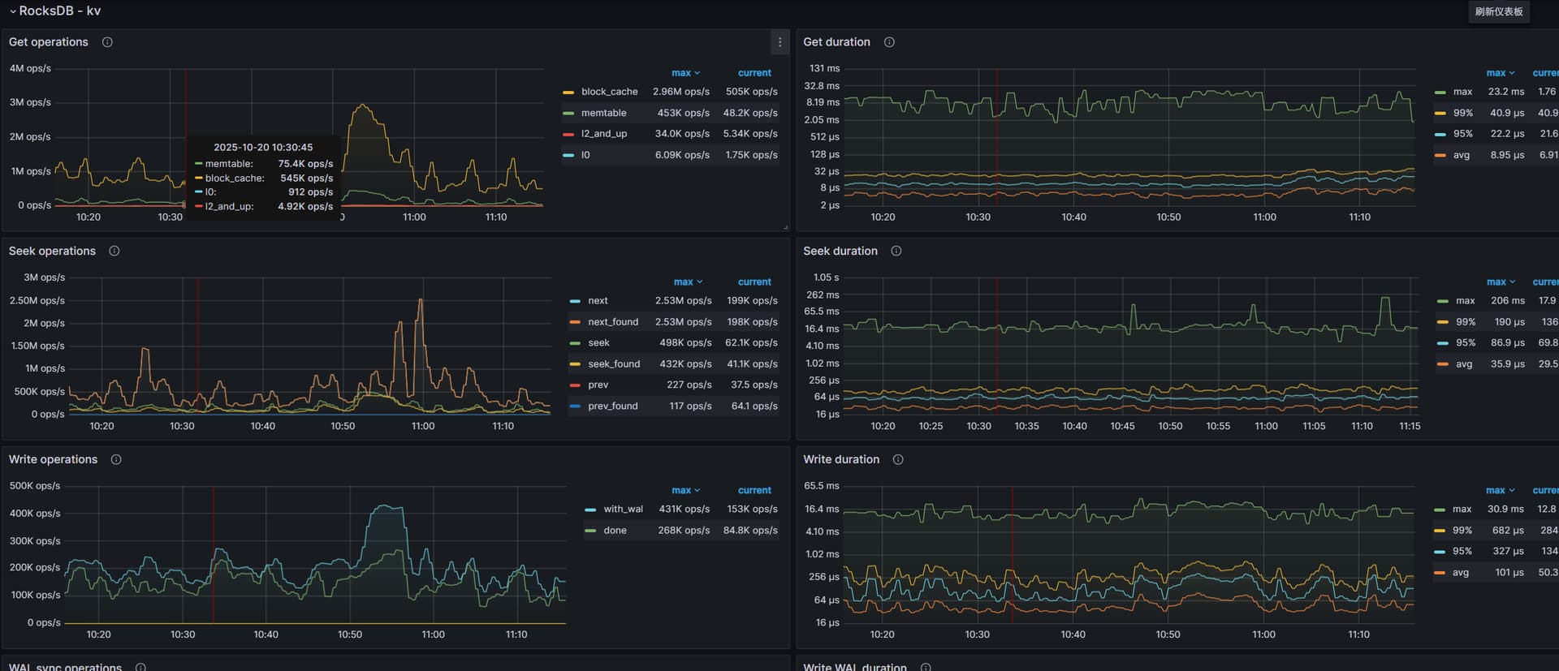Image resolution: width=1559 pixels, height=671 pixels.
Task: Click the memtable green color swatch in legend
Action: [x=568, y=113]
